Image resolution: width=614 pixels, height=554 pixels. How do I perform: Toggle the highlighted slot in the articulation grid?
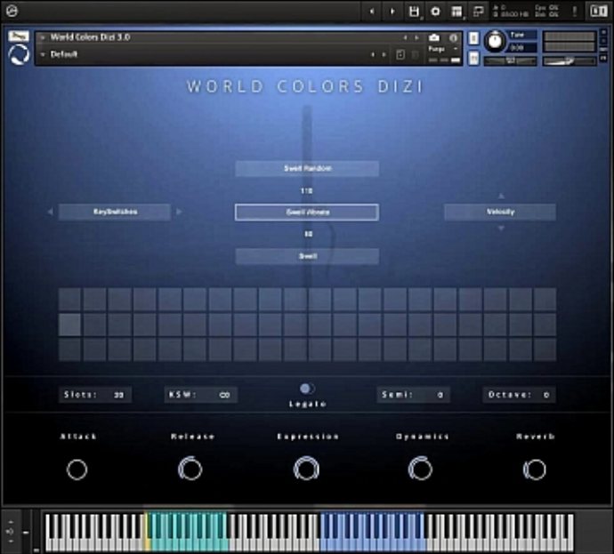69,325
